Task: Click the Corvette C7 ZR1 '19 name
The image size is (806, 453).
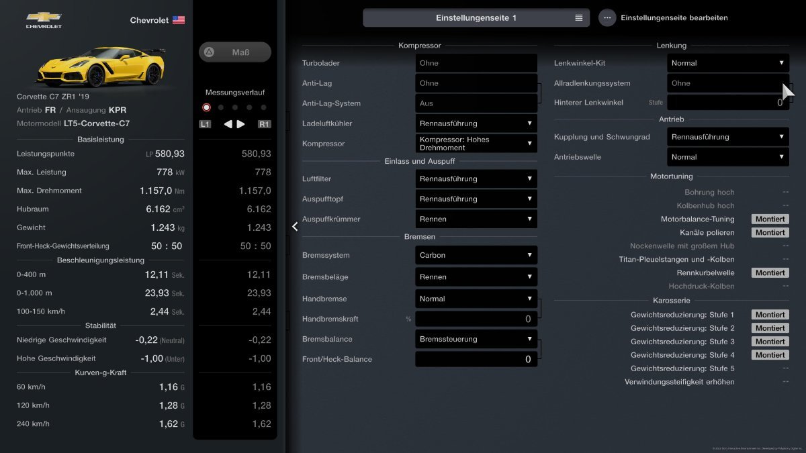Action: [52, 97]
